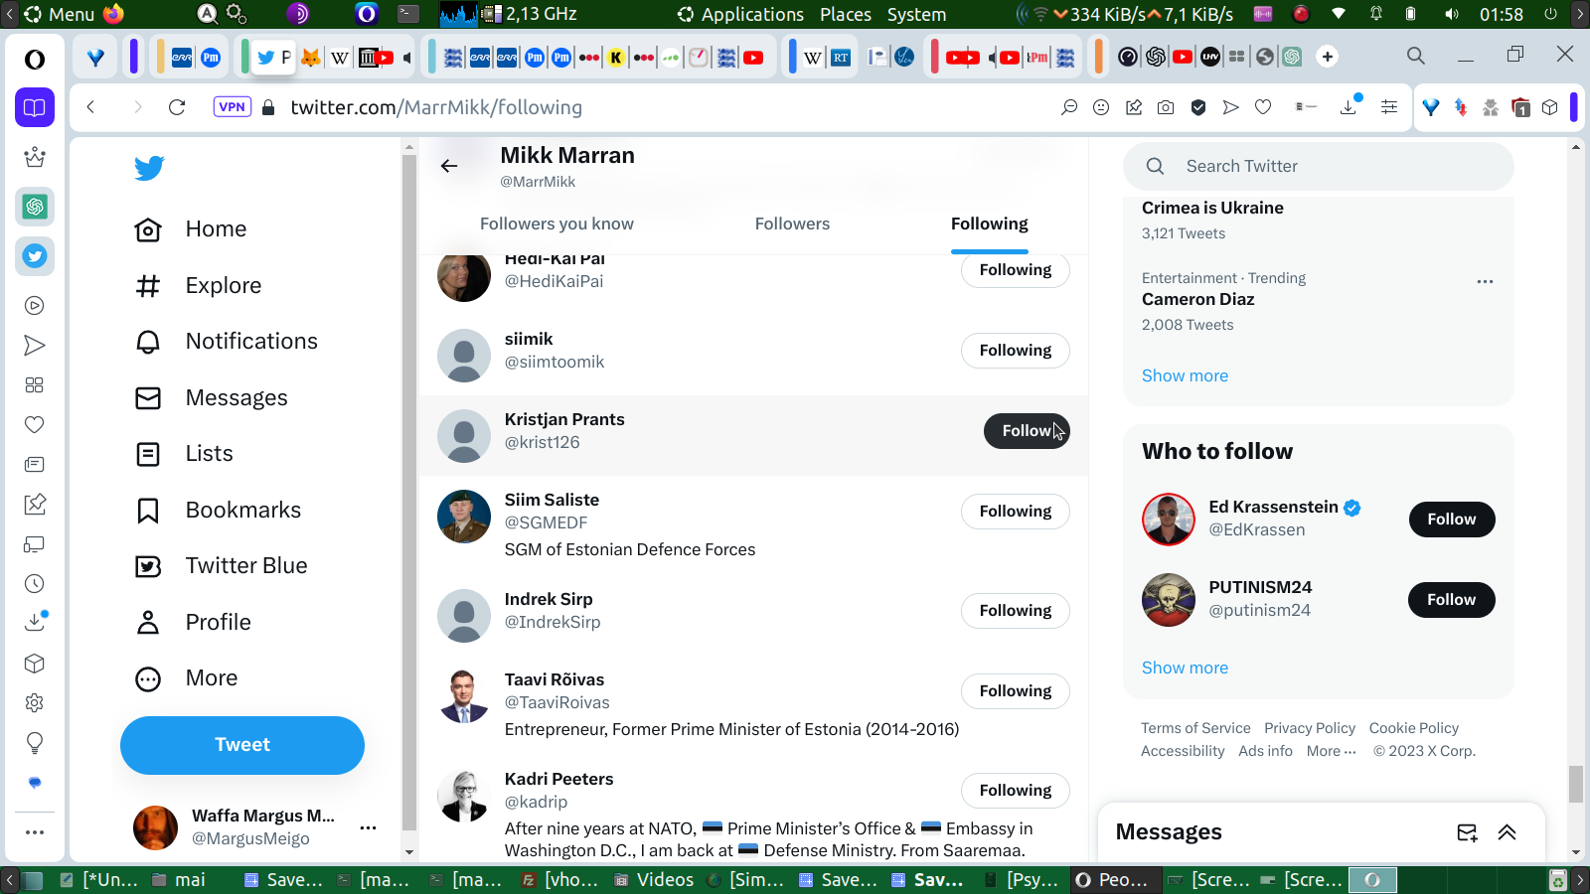1590x894 pixels.
Task: Click the blue Tweet button
Action: point(242,745)
